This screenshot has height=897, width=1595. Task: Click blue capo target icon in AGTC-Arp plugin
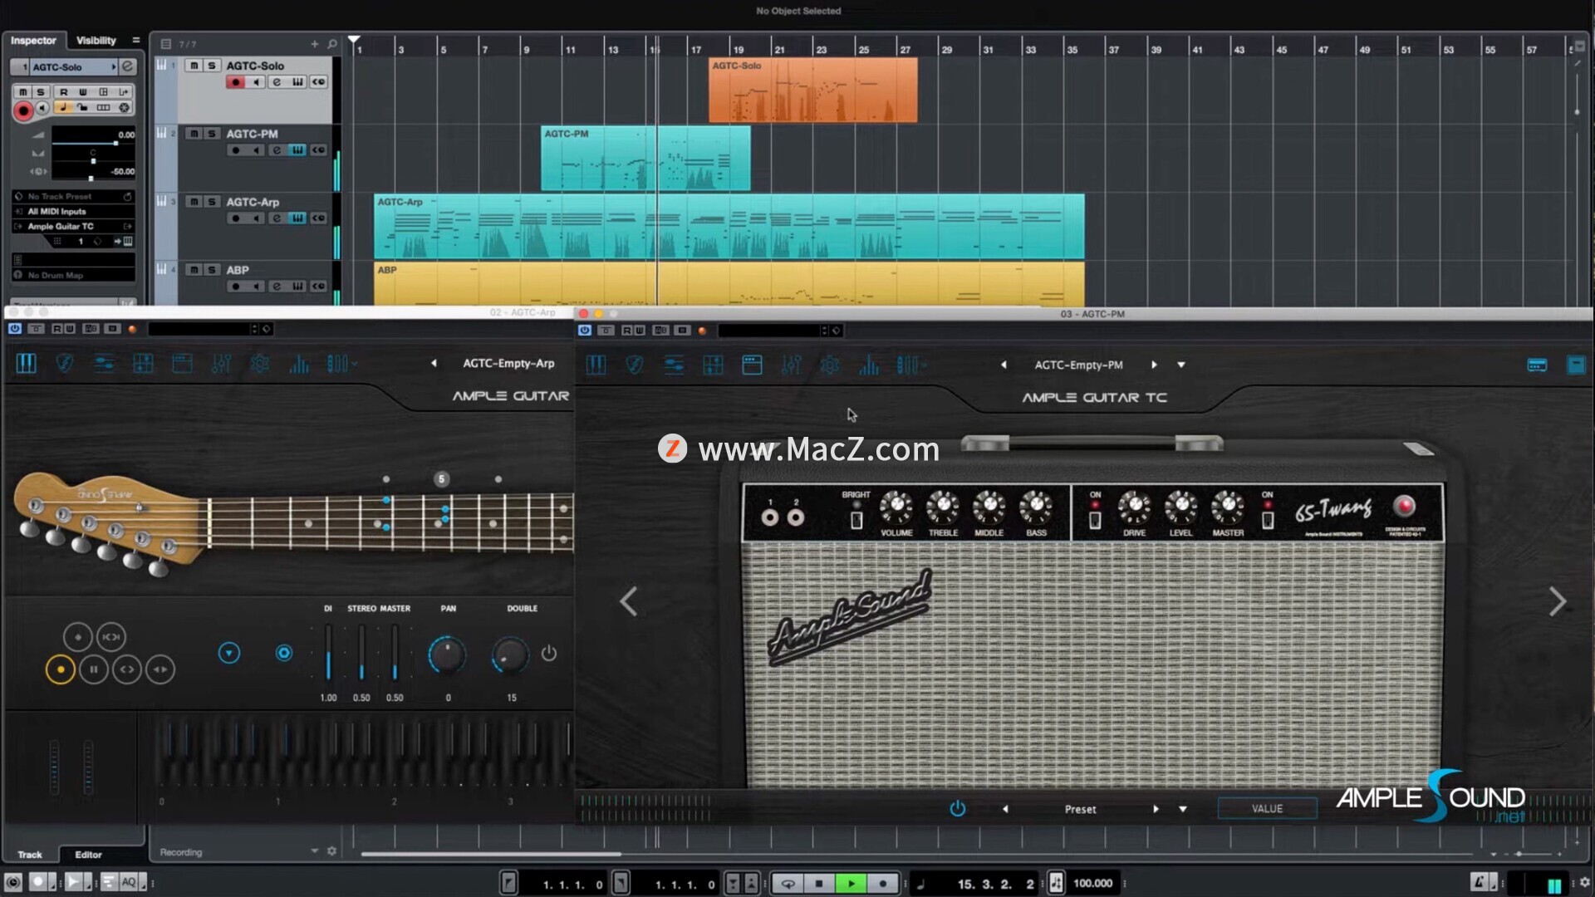(x=284, y=653)
